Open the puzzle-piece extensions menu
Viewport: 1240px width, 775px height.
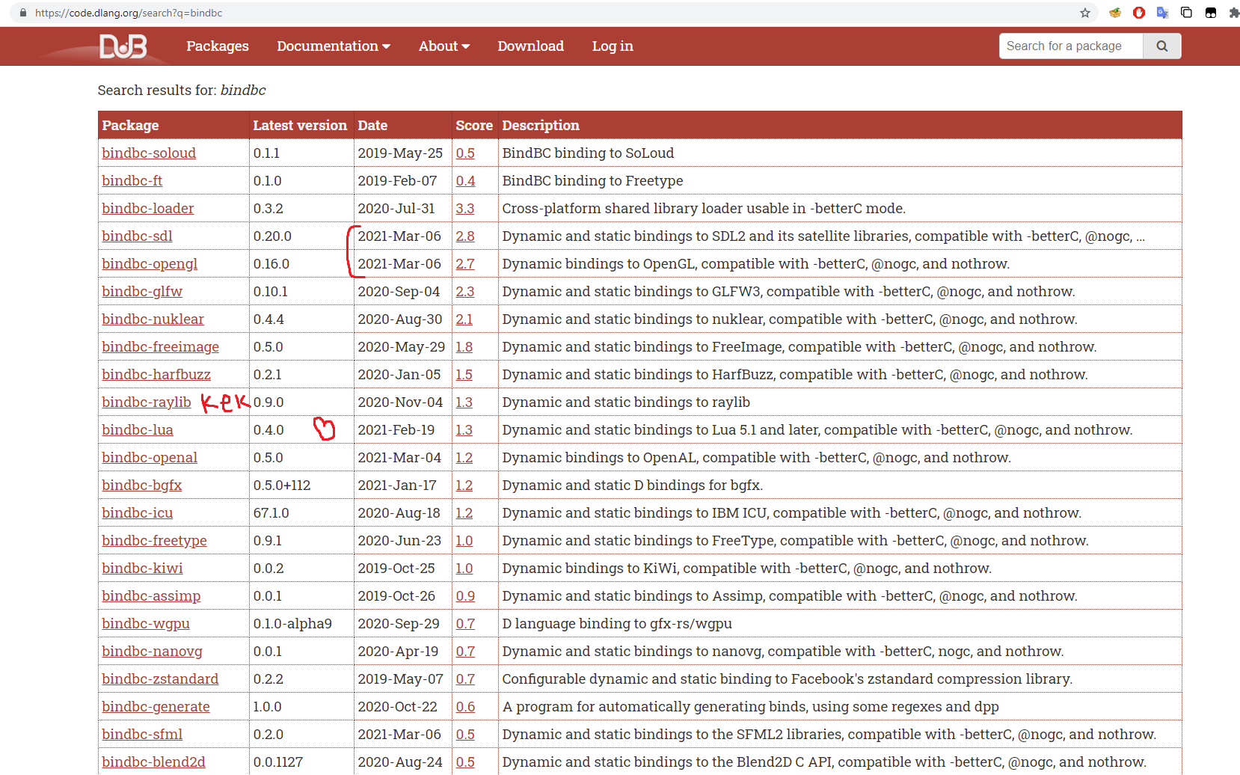(x=1233, y=13)
